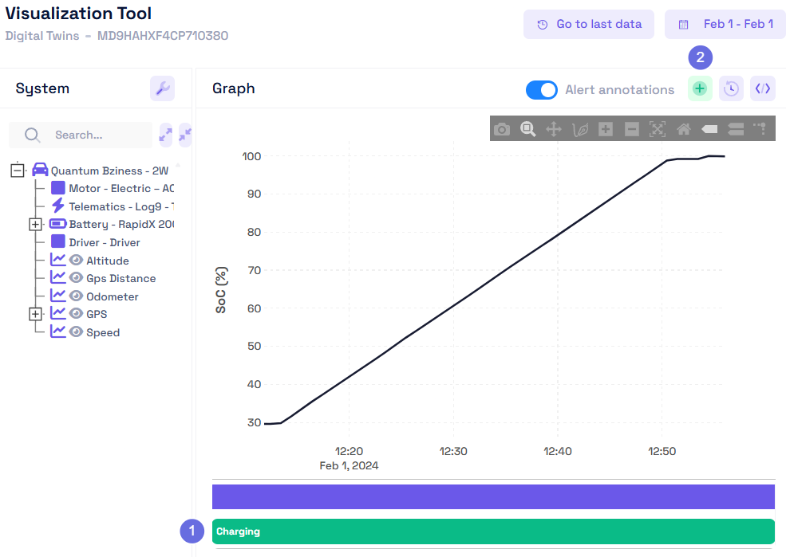
Task: Select the zoom tool in the graph toolbar
Action: (x=527, y=129)
